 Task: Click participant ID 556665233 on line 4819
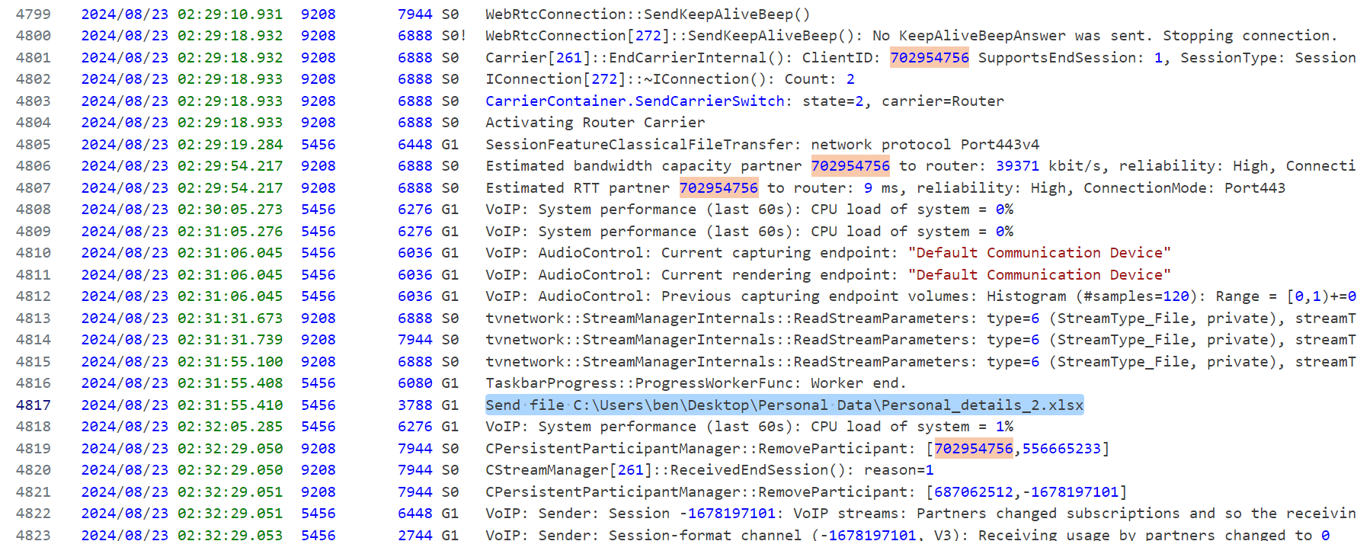point(1061,449)
